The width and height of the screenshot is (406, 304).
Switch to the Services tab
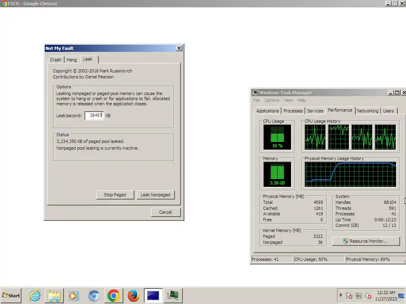(x=315, y=111)
